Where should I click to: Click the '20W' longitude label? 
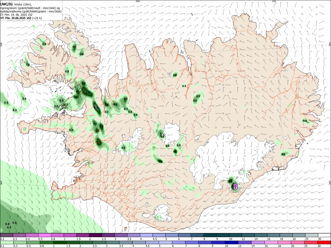point(138,1)
